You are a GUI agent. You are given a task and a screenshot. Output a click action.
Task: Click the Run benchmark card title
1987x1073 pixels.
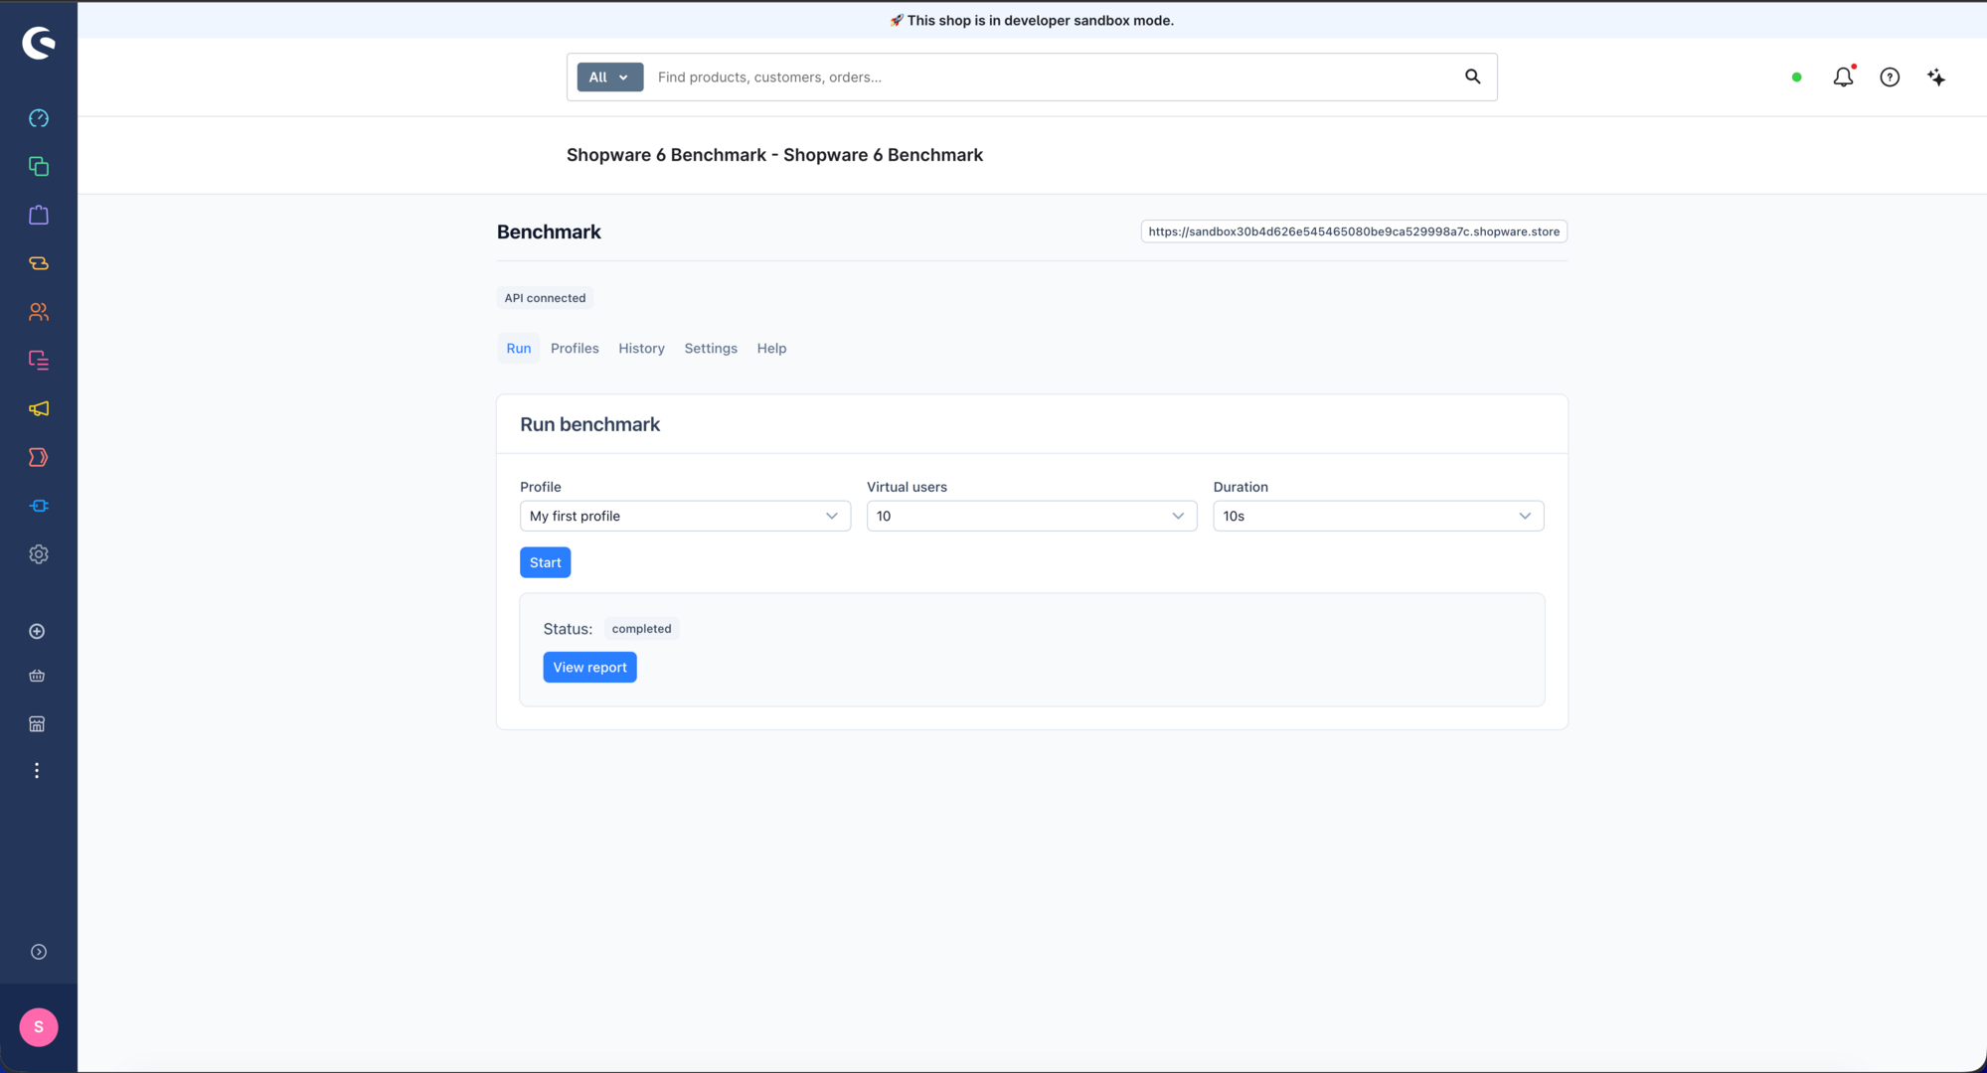point(589,424)
